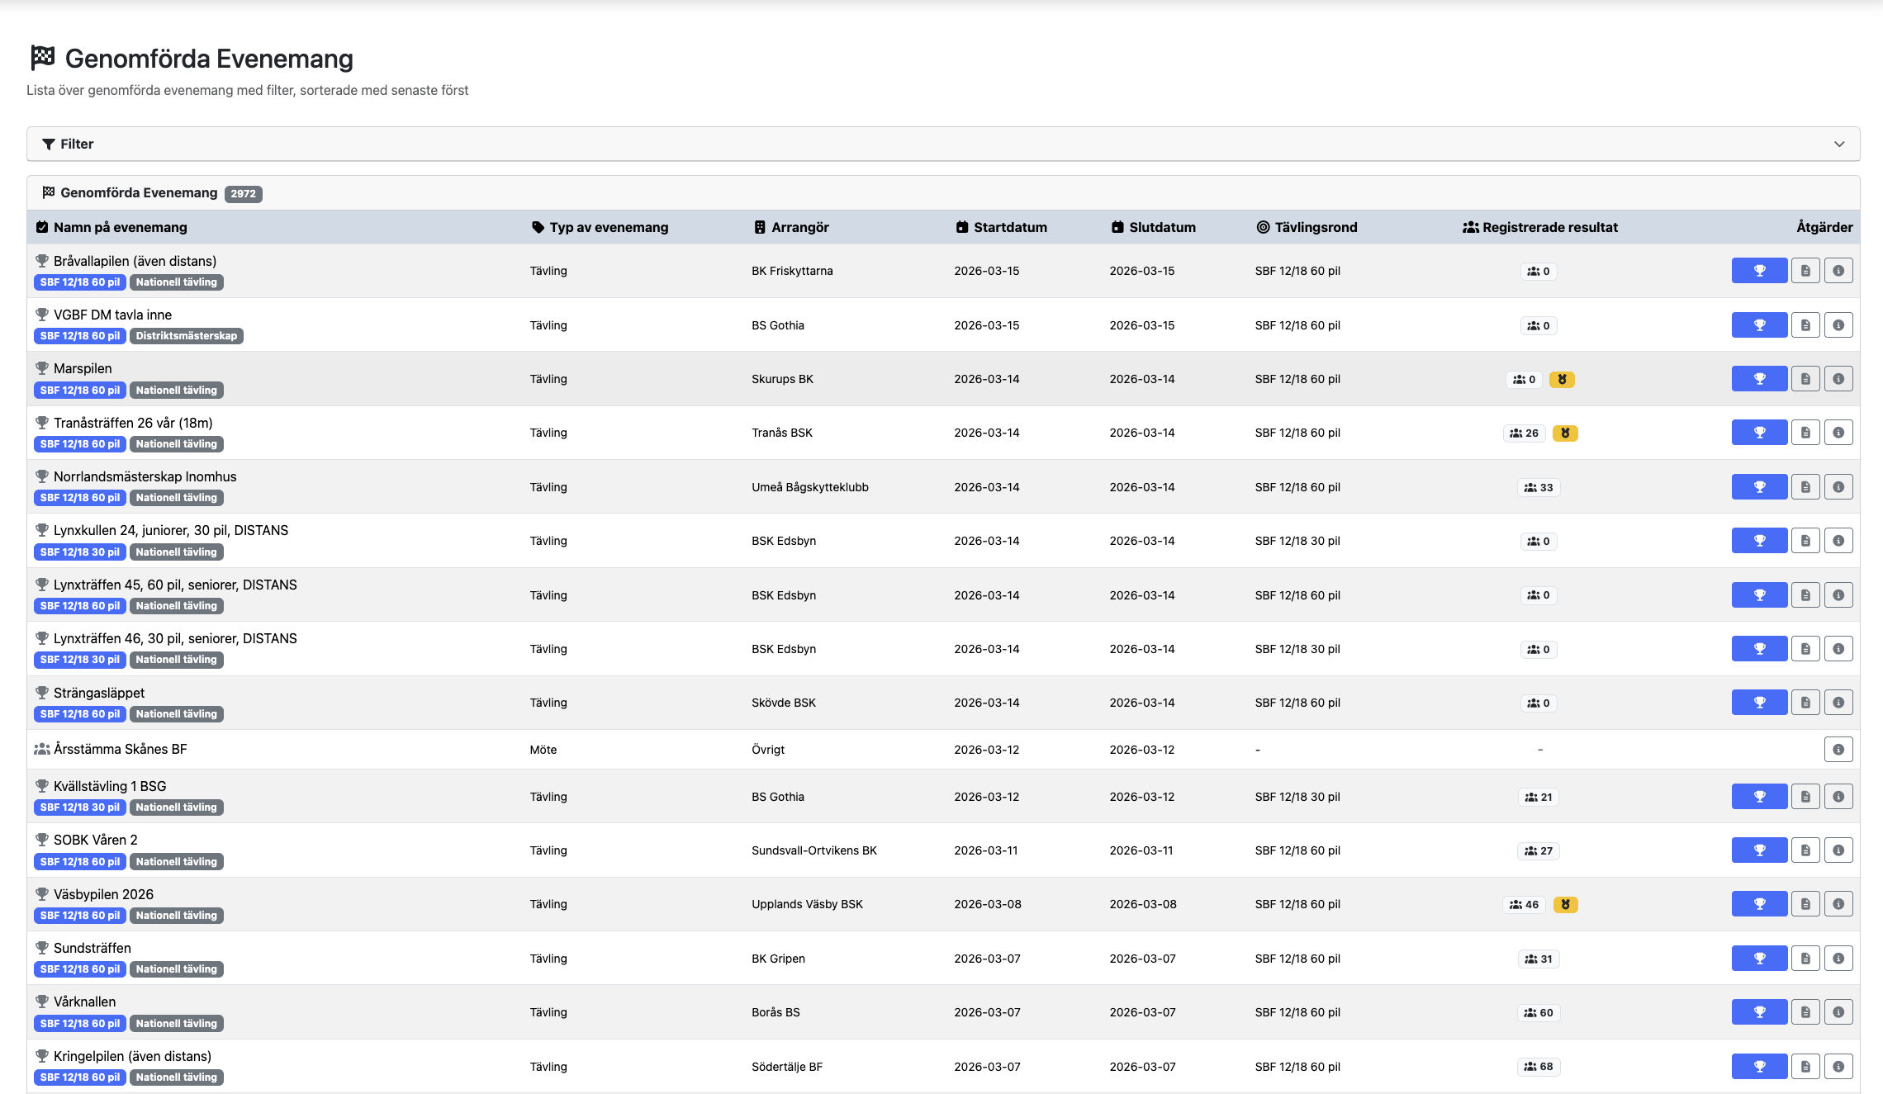Click trophy button for Sundsträffen
Image resolution: width=1883 pixels, height=1094 pixels.
(1759, 959)
